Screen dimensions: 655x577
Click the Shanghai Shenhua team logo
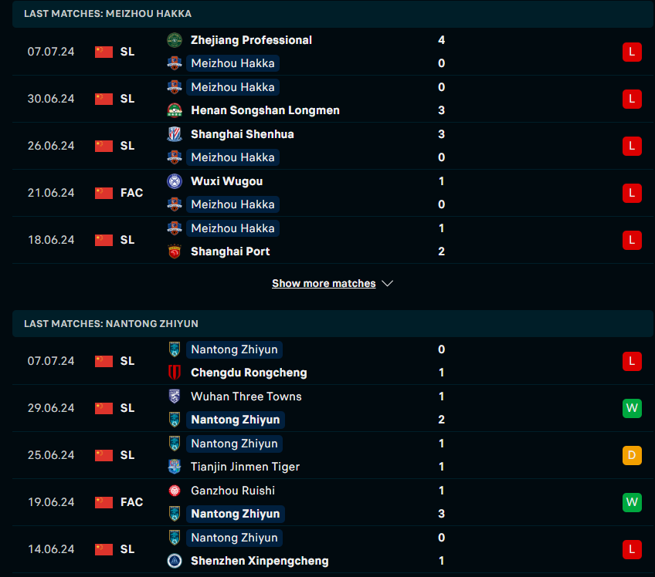[x=175, y=134]
